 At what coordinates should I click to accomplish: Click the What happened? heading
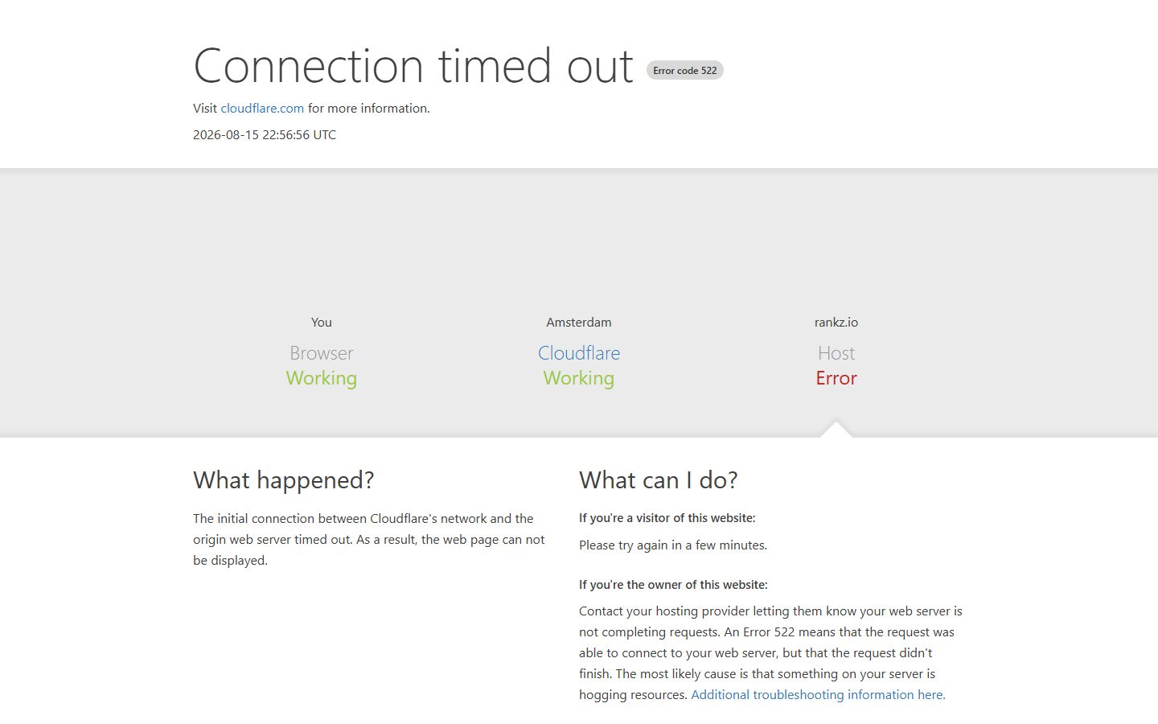point(284,480)
